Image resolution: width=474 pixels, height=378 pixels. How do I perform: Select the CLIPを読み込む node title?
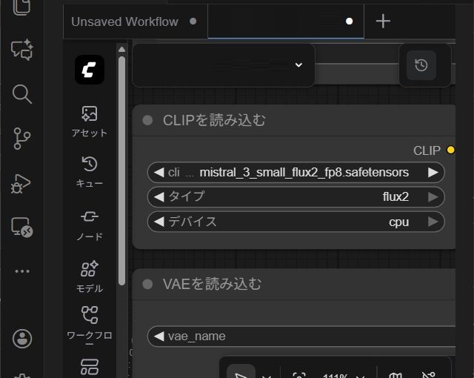[x=214, y=120]
